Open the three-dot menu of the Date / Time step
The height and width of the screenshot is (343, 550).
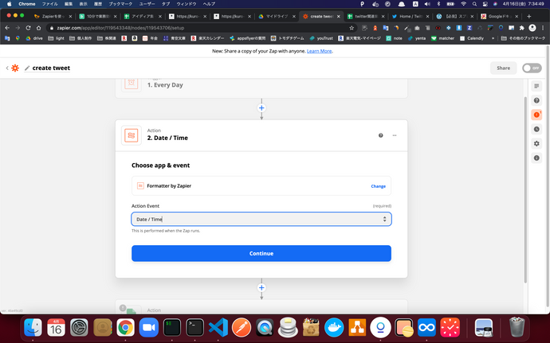pos(395,135)
